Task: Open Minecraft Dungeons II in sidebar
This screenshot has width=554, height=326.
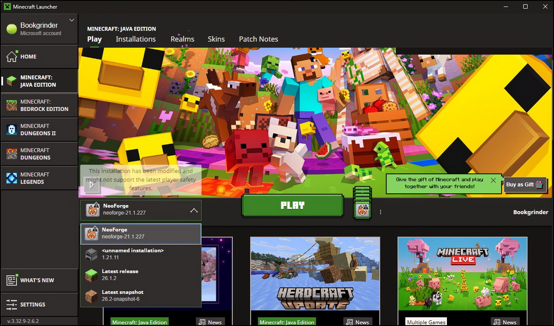Action: coord(39,130)
